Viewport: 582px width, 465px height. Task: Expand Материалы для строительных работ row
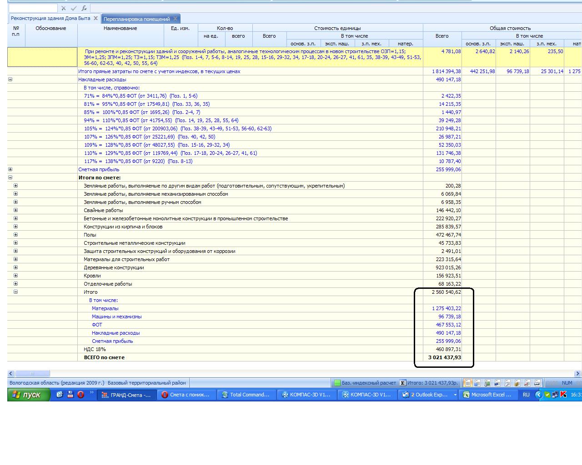pos(15,259)
